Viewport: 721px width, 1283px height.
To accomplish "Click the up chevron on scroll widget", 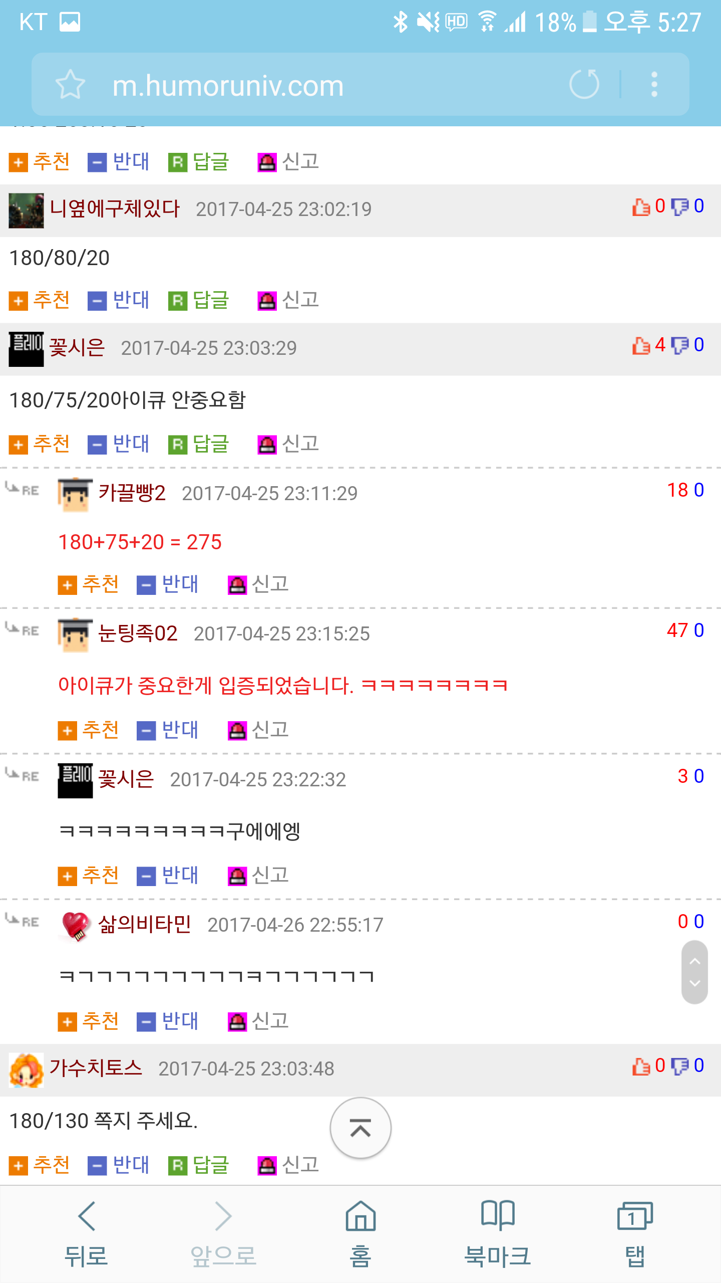I will 694,961.
